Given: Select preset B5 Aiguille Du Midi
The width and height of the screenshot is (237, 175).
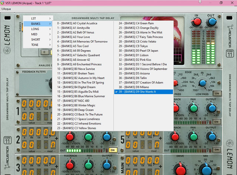Looking at the screenshot, I should coord(83,92).
